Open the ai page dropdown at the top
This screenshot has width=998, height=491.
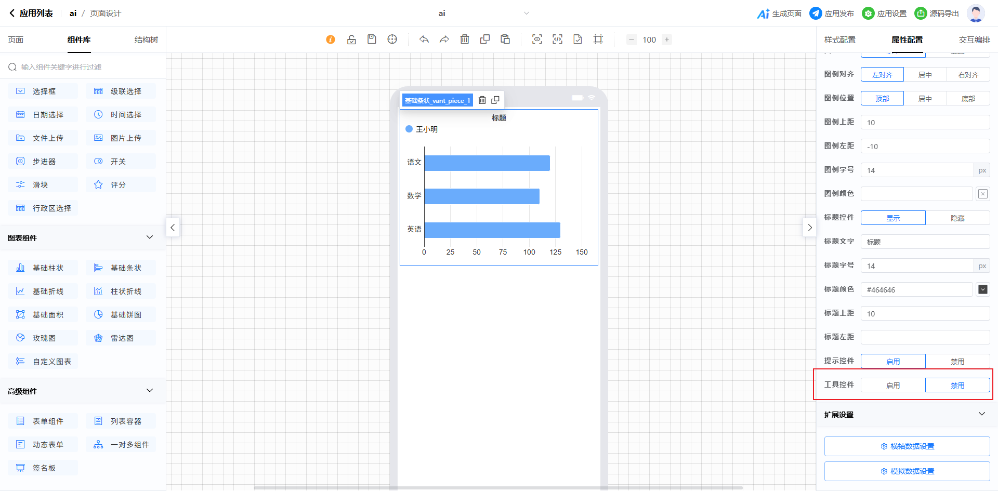coord(526,14)
